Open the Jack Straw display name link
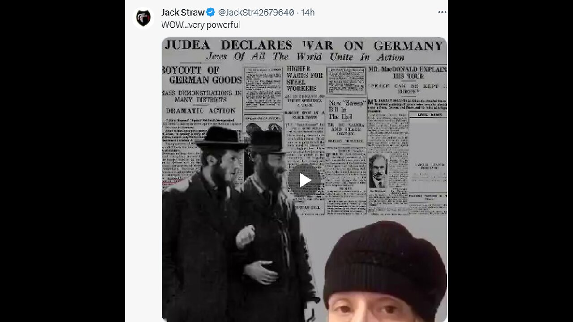Screen dimensions: 573x322 183,13
